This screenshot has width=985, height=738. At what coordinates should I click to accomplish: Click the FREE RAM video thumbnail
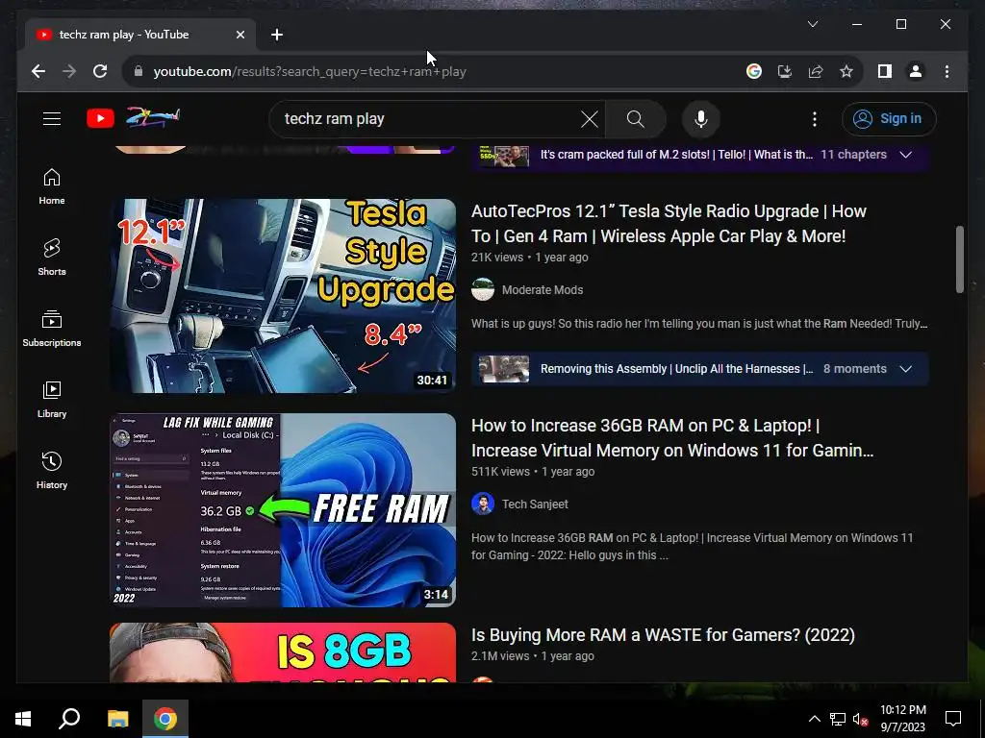click(x=283, y=510)
